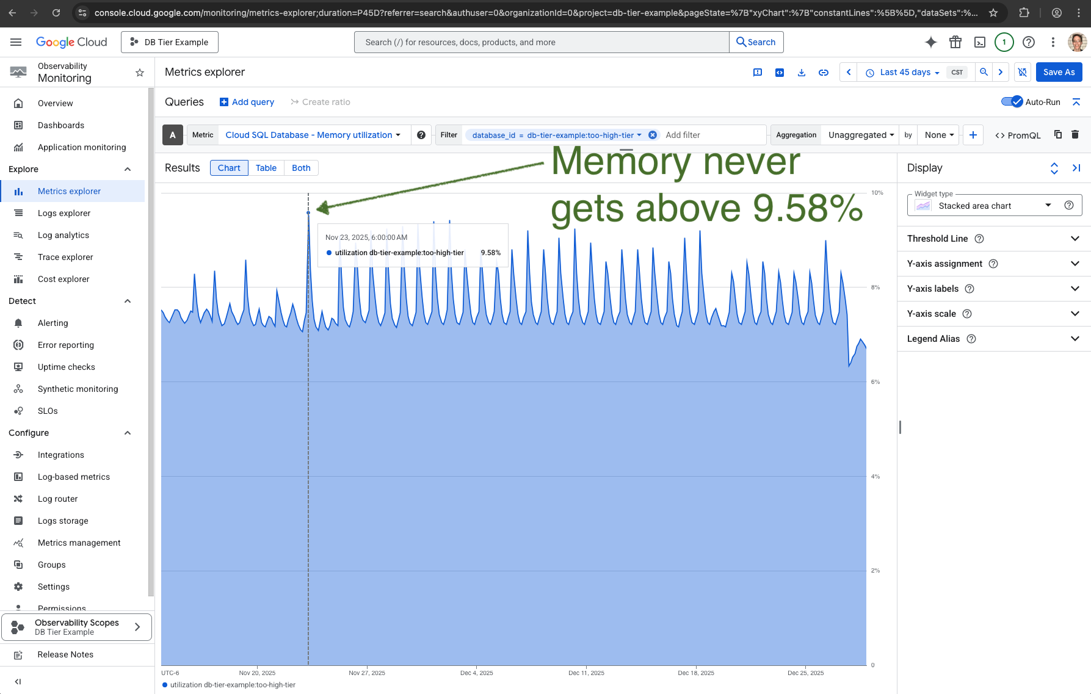Open the Last 45 days time selector
1091x694 pixels.
904,72
